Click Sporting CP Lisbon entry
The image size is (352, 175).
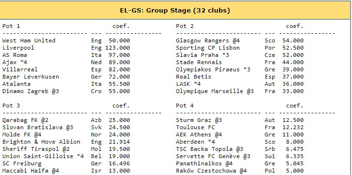208,48
